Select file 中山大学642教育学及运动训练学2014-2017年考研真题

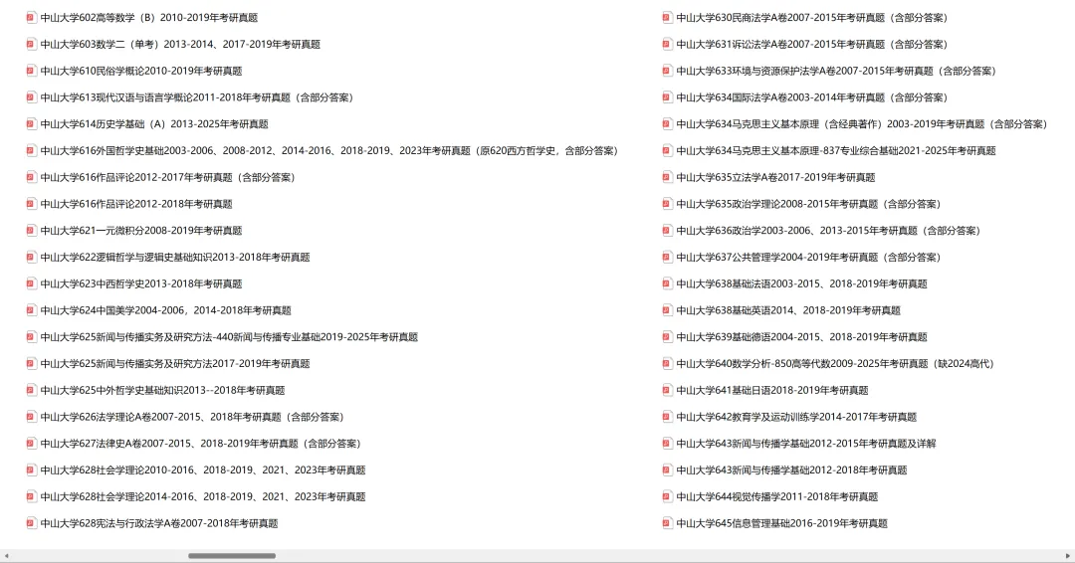[796, 417]
